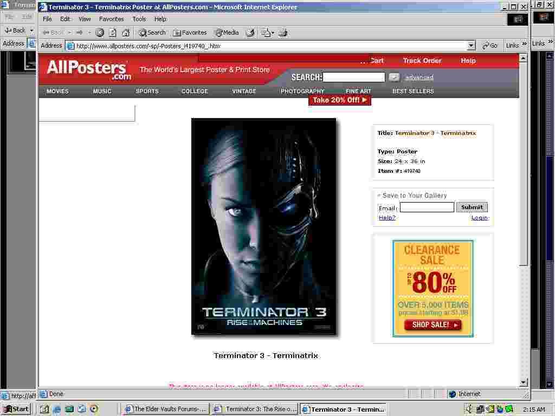Open the File menu
555x416 pixels.
click(47, 19)
